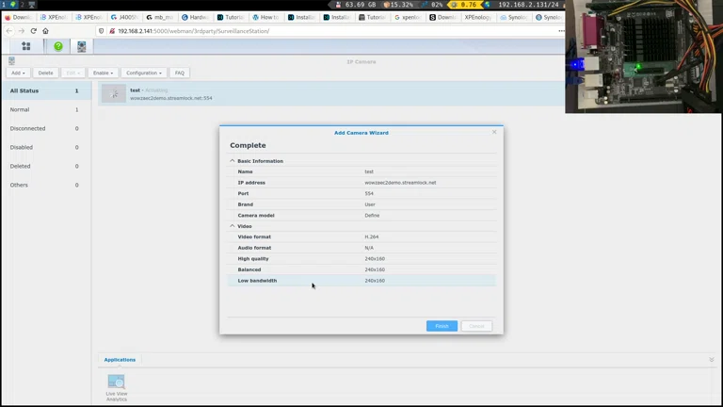Click the shield tracking protection icon

click(101, 31)
